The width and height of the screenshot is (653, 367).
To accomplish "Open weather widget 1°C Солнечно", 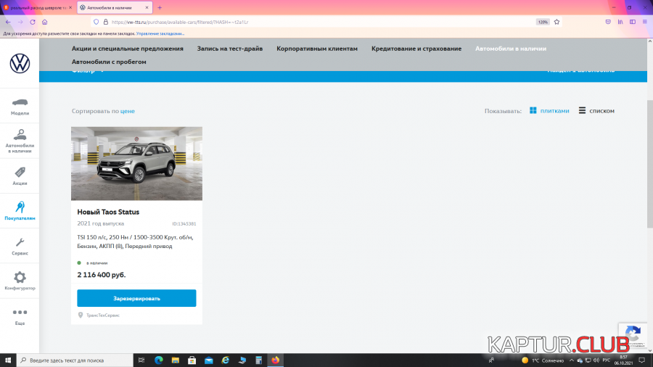I will [x=543, y=360].
